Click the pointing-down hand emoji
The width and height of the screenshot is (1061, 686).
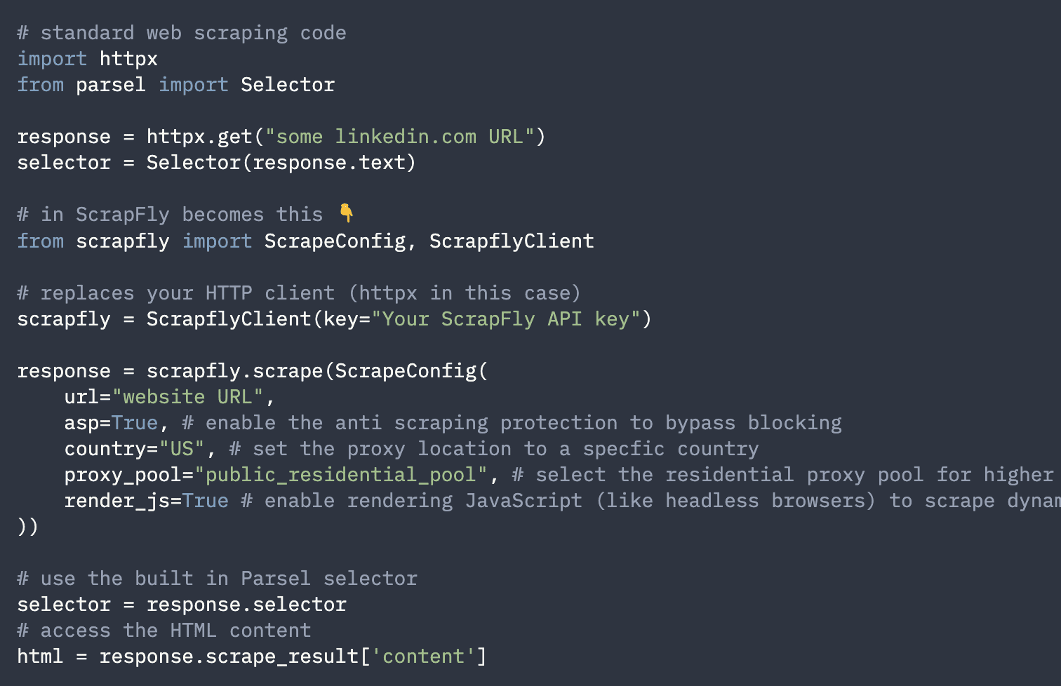[347, 213]
